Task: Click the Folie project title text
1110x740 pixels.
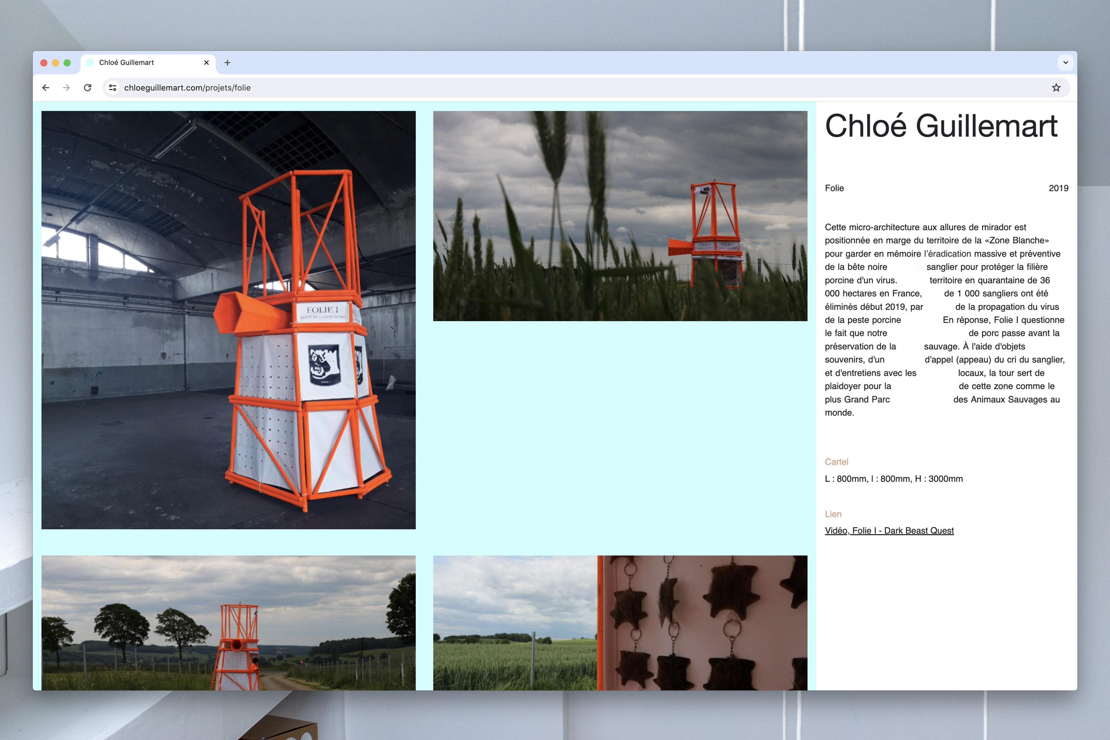Action: (x=834, y=188)
